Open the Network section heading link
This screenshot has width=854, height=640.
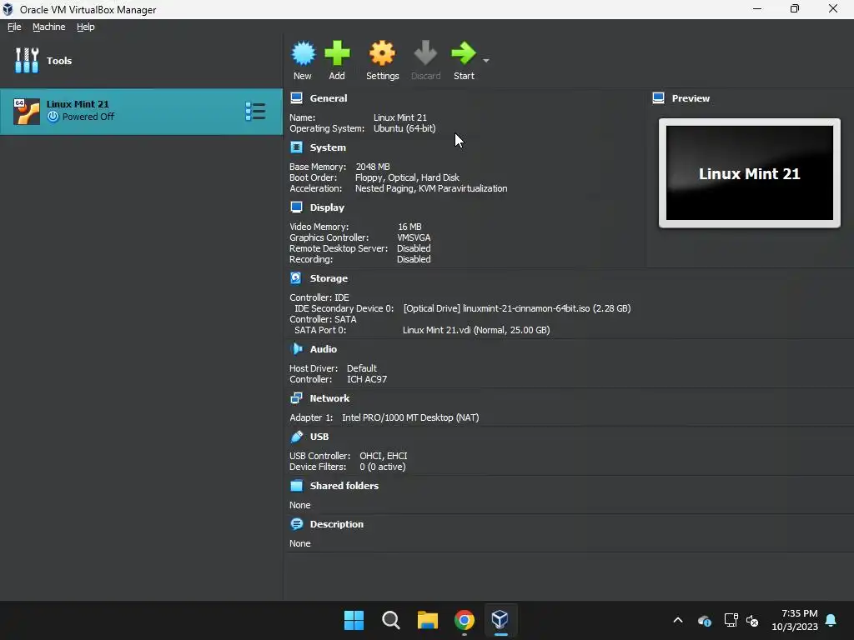pos(329,398)
